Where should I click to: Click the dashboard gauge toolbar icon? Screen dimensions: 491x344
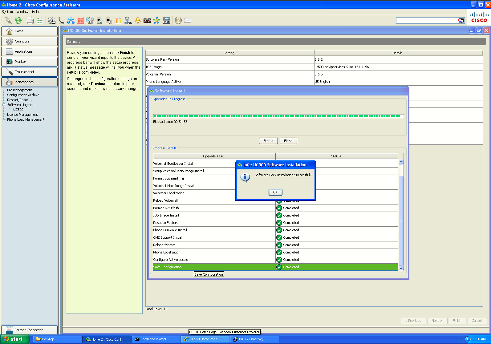point(147,20)
